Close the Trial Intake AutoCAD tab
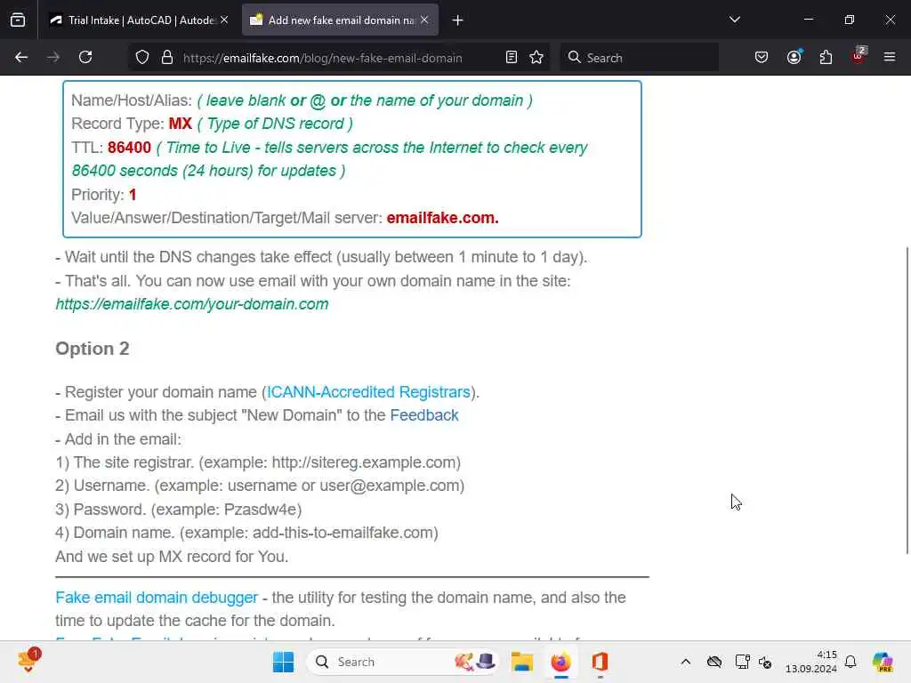 (x=224, y=20)
